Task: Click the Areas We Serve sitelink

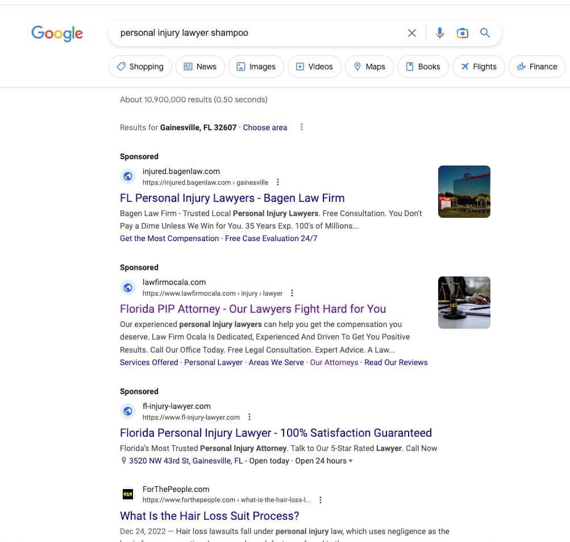Action: [x=276, y=363]
